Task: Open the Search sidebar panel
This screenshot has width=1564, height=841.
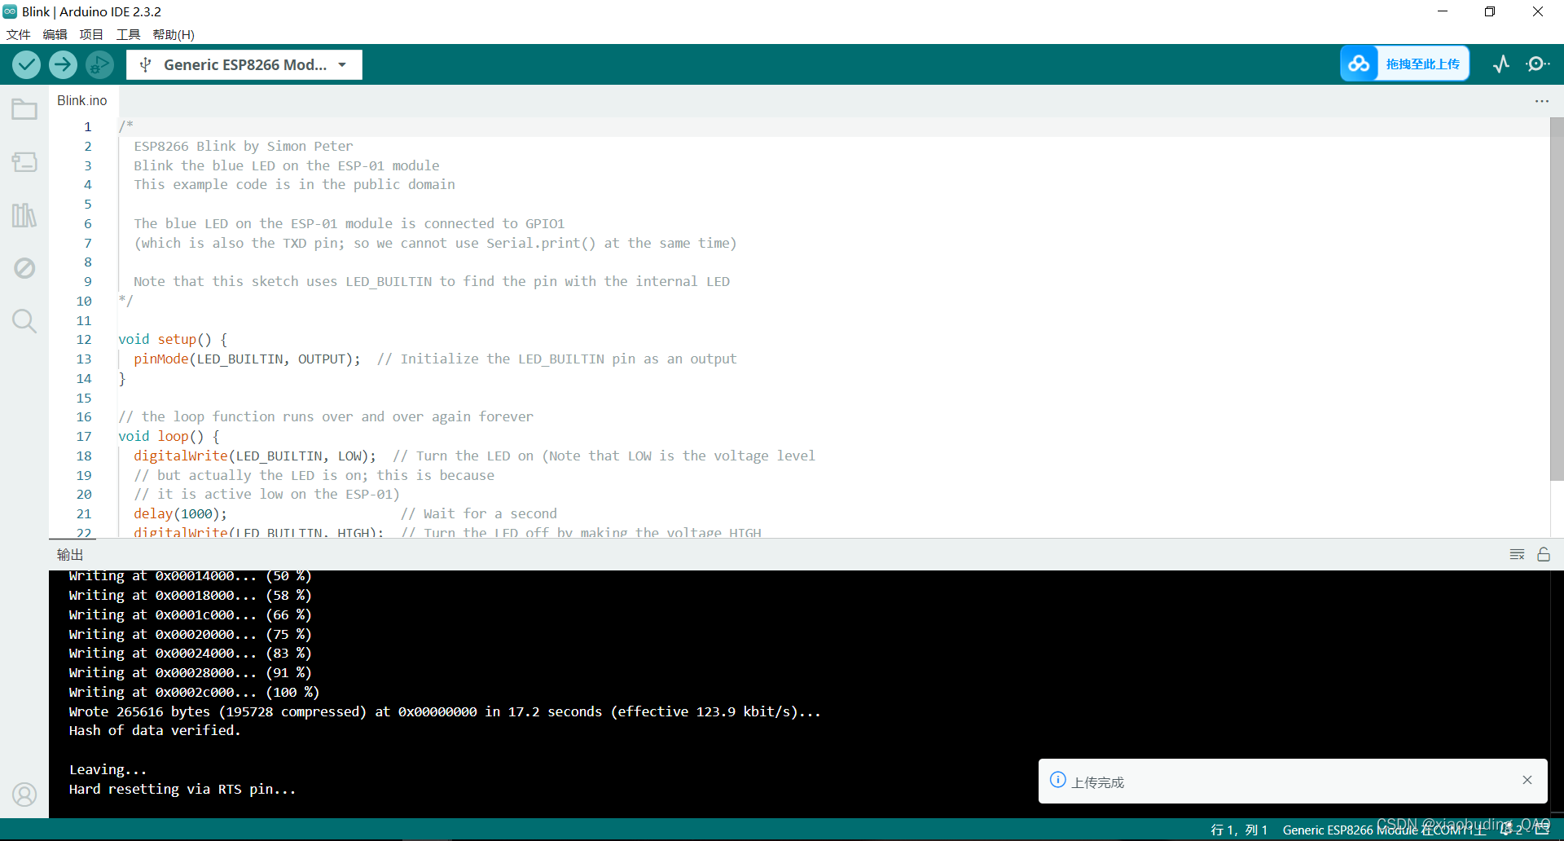Action: pos(24,321)
